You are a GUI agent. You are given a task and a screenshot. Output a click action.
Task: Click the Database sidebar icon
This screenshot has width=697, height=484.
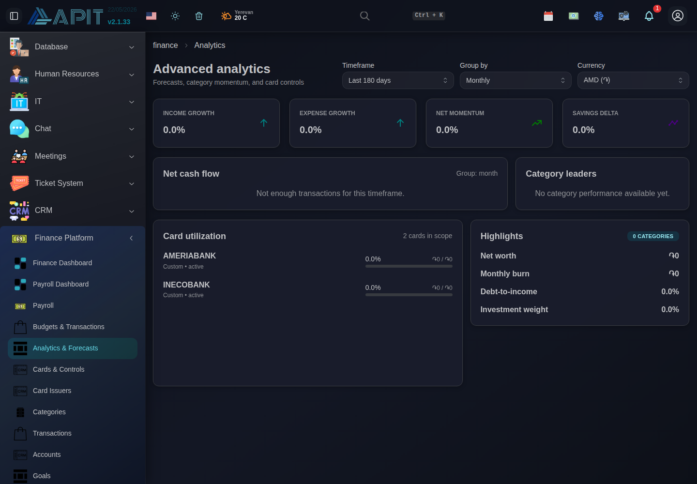coord(19,47)
